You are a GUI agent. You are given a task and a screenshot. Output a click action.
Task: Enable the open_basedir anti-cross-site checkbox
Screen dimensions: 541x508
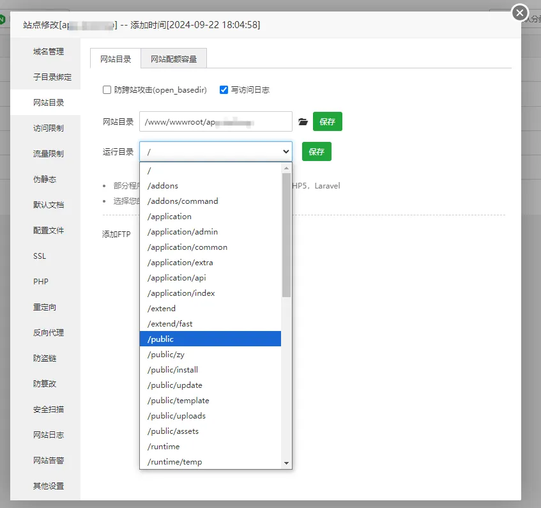[x=107, y=90]
